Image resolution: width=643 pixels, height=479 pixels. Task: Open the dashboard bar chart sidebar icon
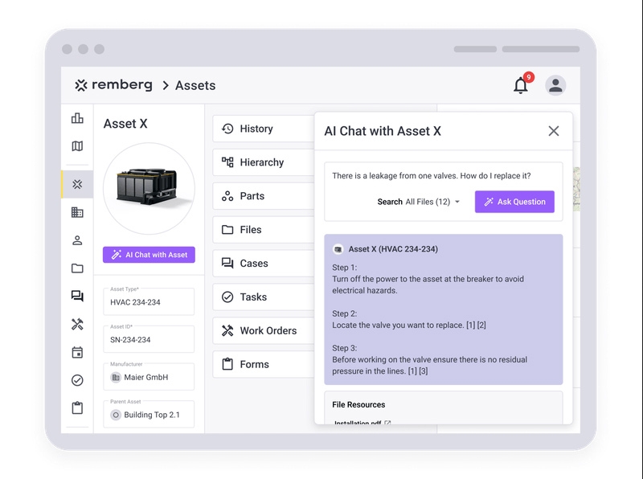coord(77,118)
